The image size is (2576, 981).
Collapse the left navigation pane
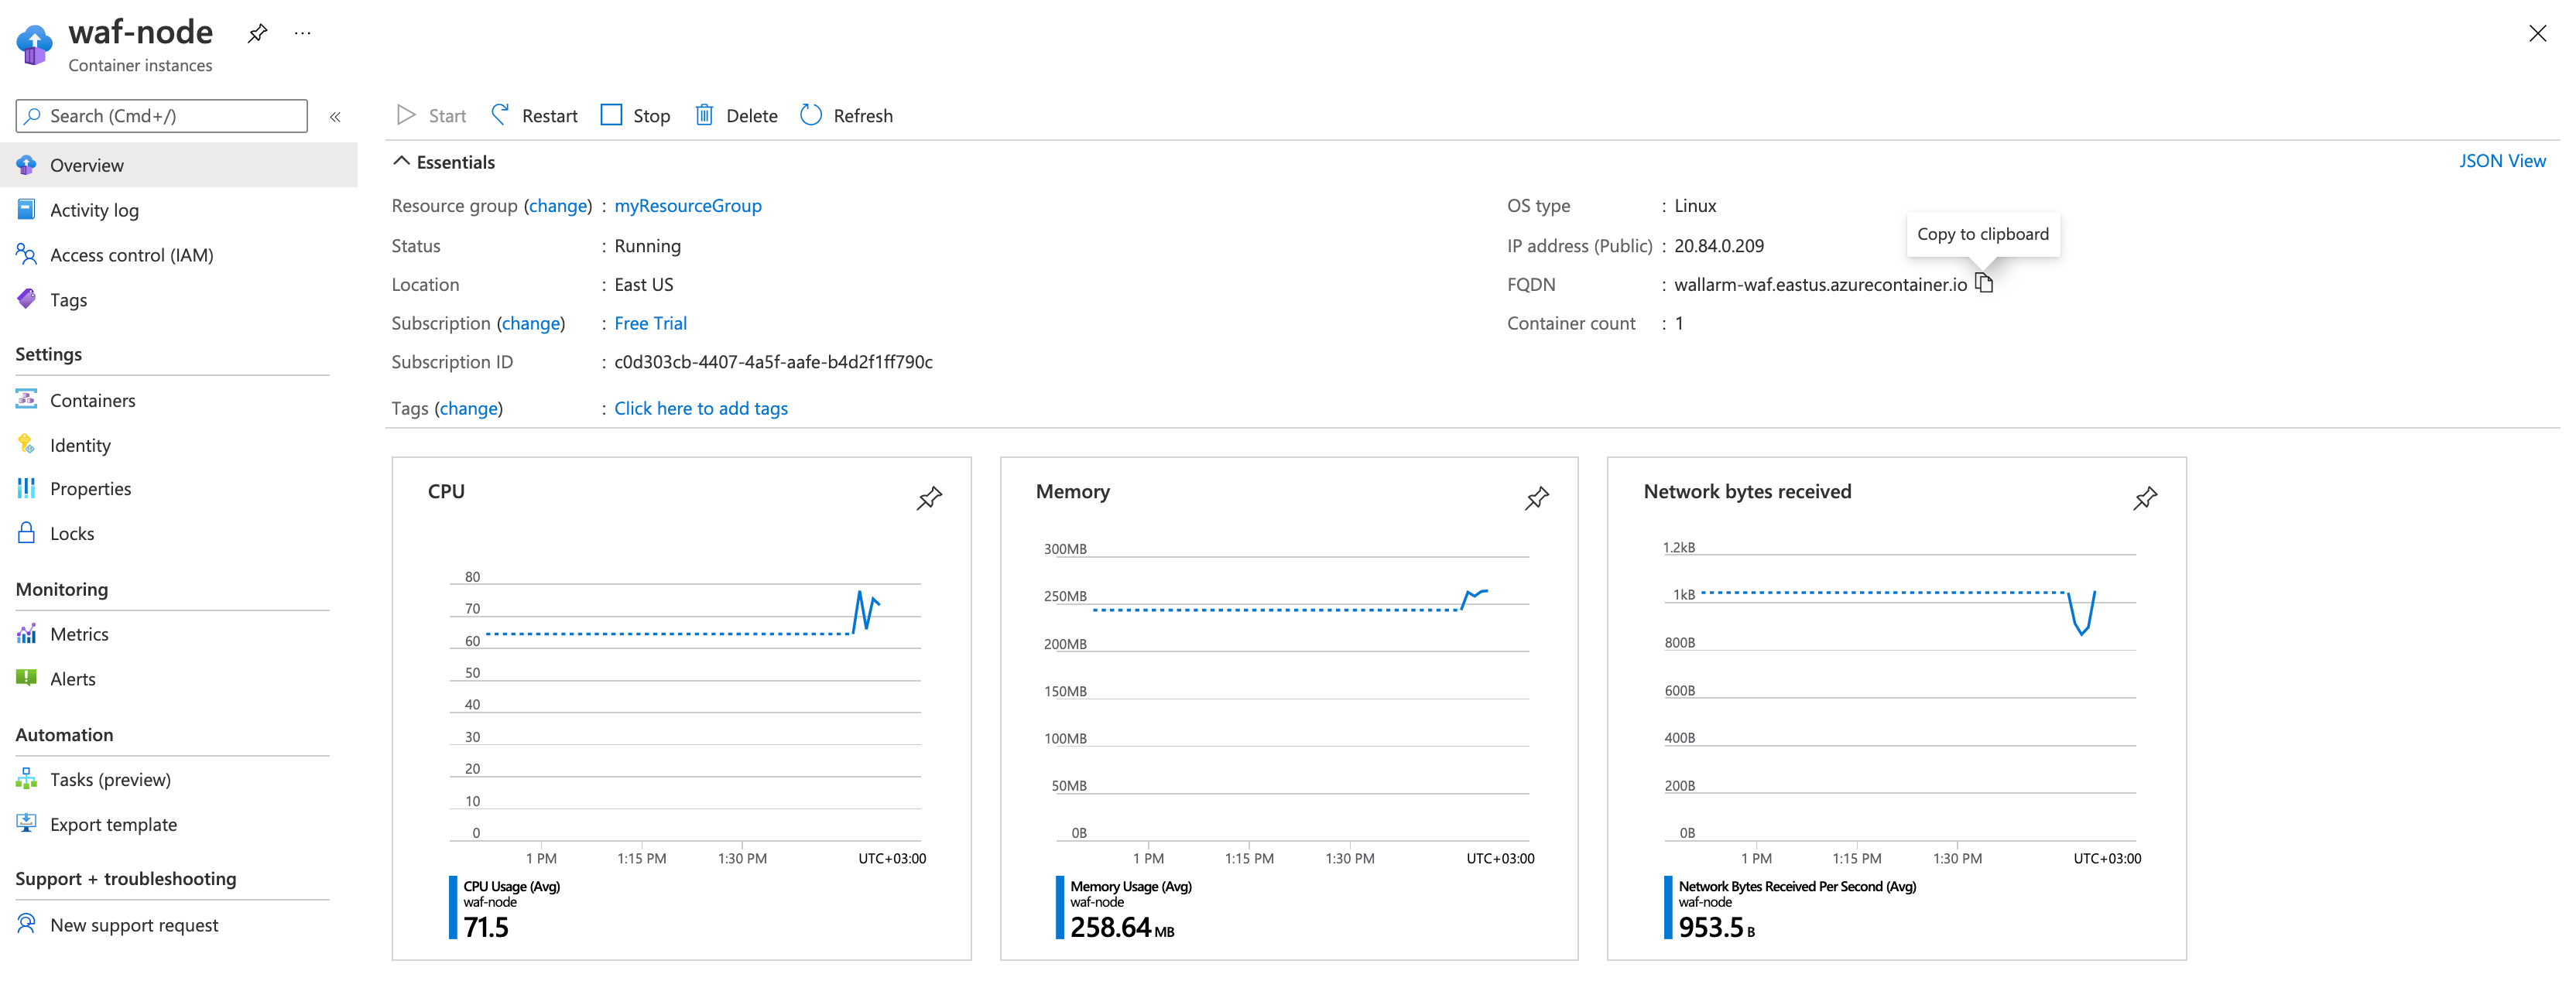336,116
